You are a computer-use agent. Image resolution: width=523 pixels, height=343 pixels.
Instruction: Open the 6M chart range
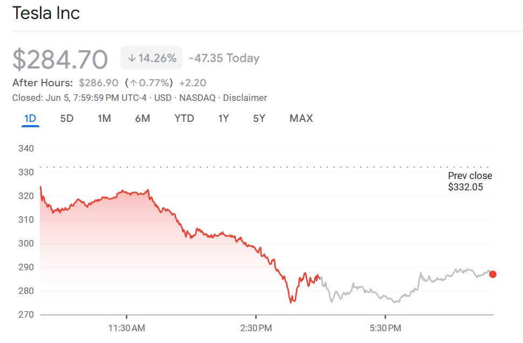click(x=142, y=118)
